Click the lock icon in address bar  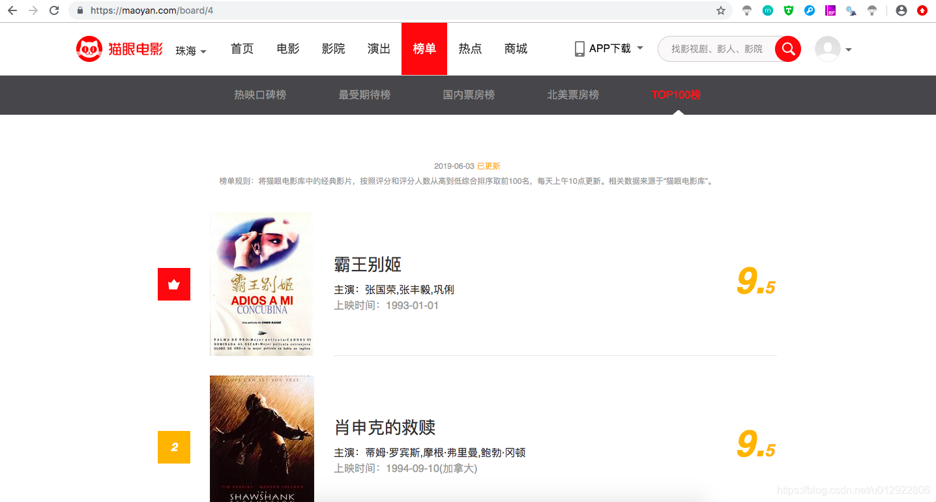click(x=80, y=10)
